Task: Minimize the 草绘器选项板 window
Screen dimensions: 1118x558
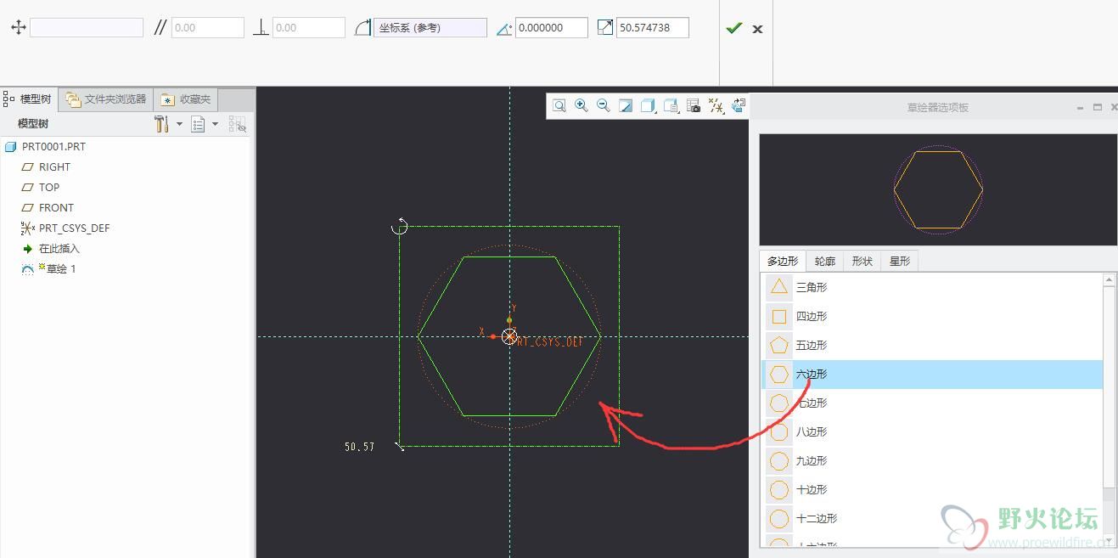Action: tap(1081, 108)
